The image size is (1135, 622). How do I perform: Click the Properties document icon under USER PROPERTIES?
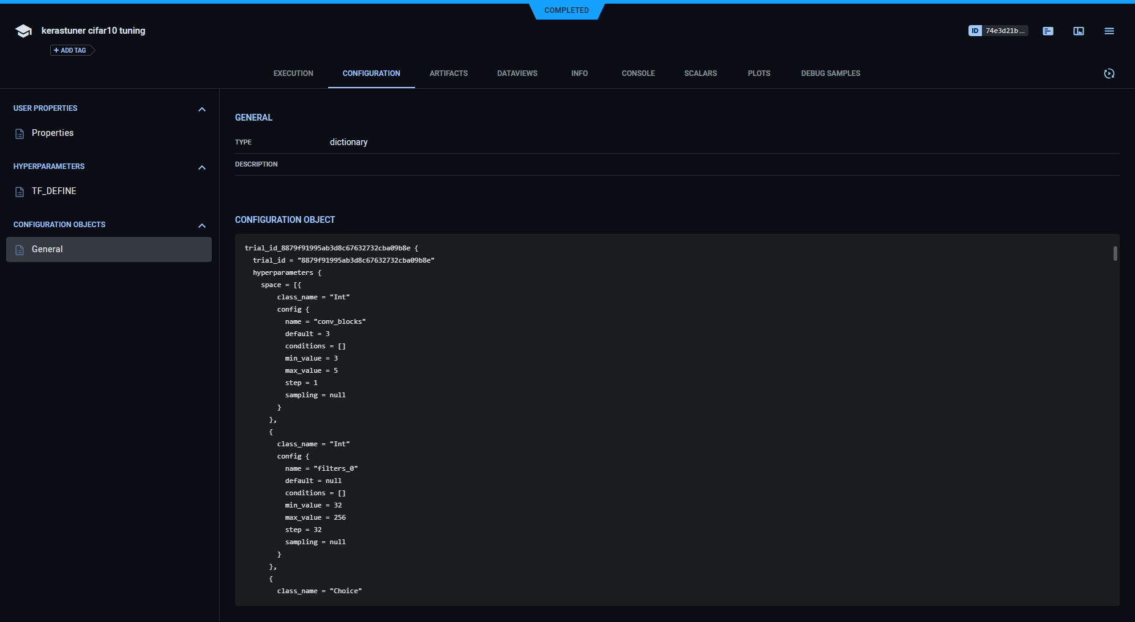[x=19, y=133]
